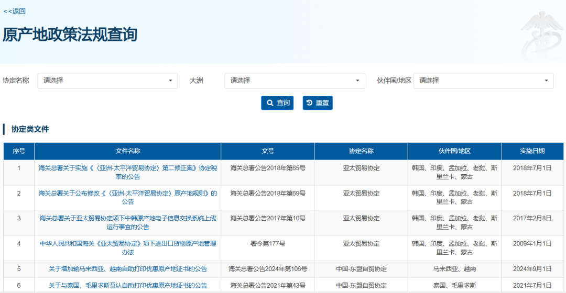Click the 伙伴国/地区 table column header
Viewport: 566px width, 293px height.
(x=454, y=151)
